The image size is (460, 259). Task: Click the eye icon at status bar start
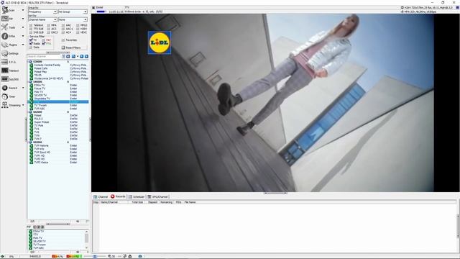point(3,256)
